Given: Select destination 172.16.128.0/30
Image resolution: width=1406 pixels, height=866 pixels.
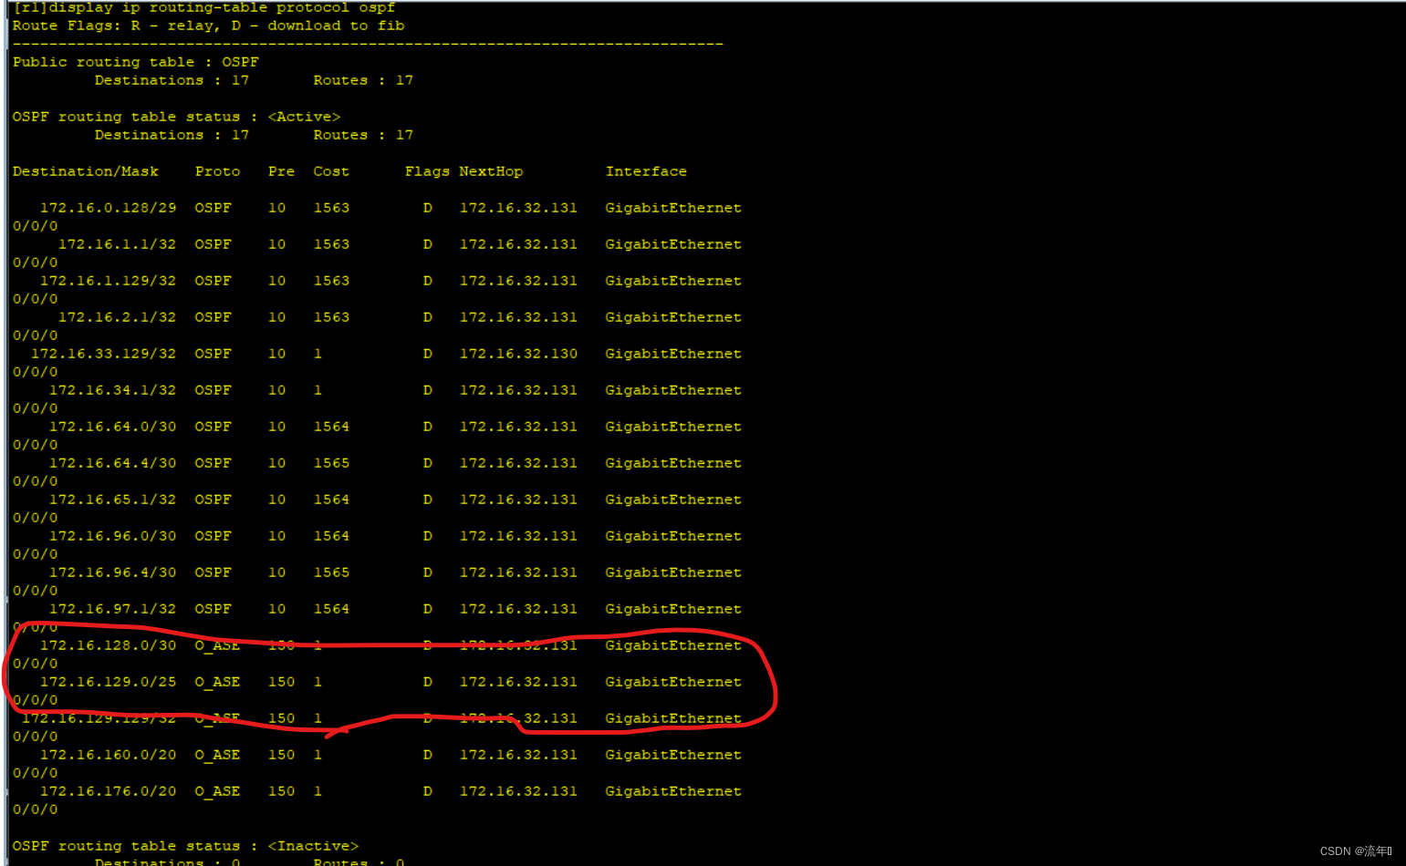Looking at the screenshot, I should click(108, 645).
